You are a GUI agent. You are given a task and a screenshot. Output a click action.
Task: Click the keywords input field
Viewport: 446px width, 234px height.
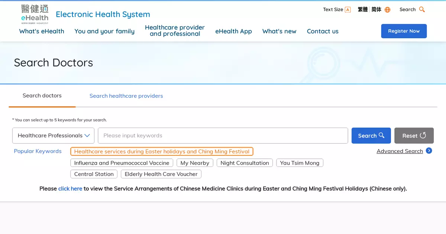point(223,136)
